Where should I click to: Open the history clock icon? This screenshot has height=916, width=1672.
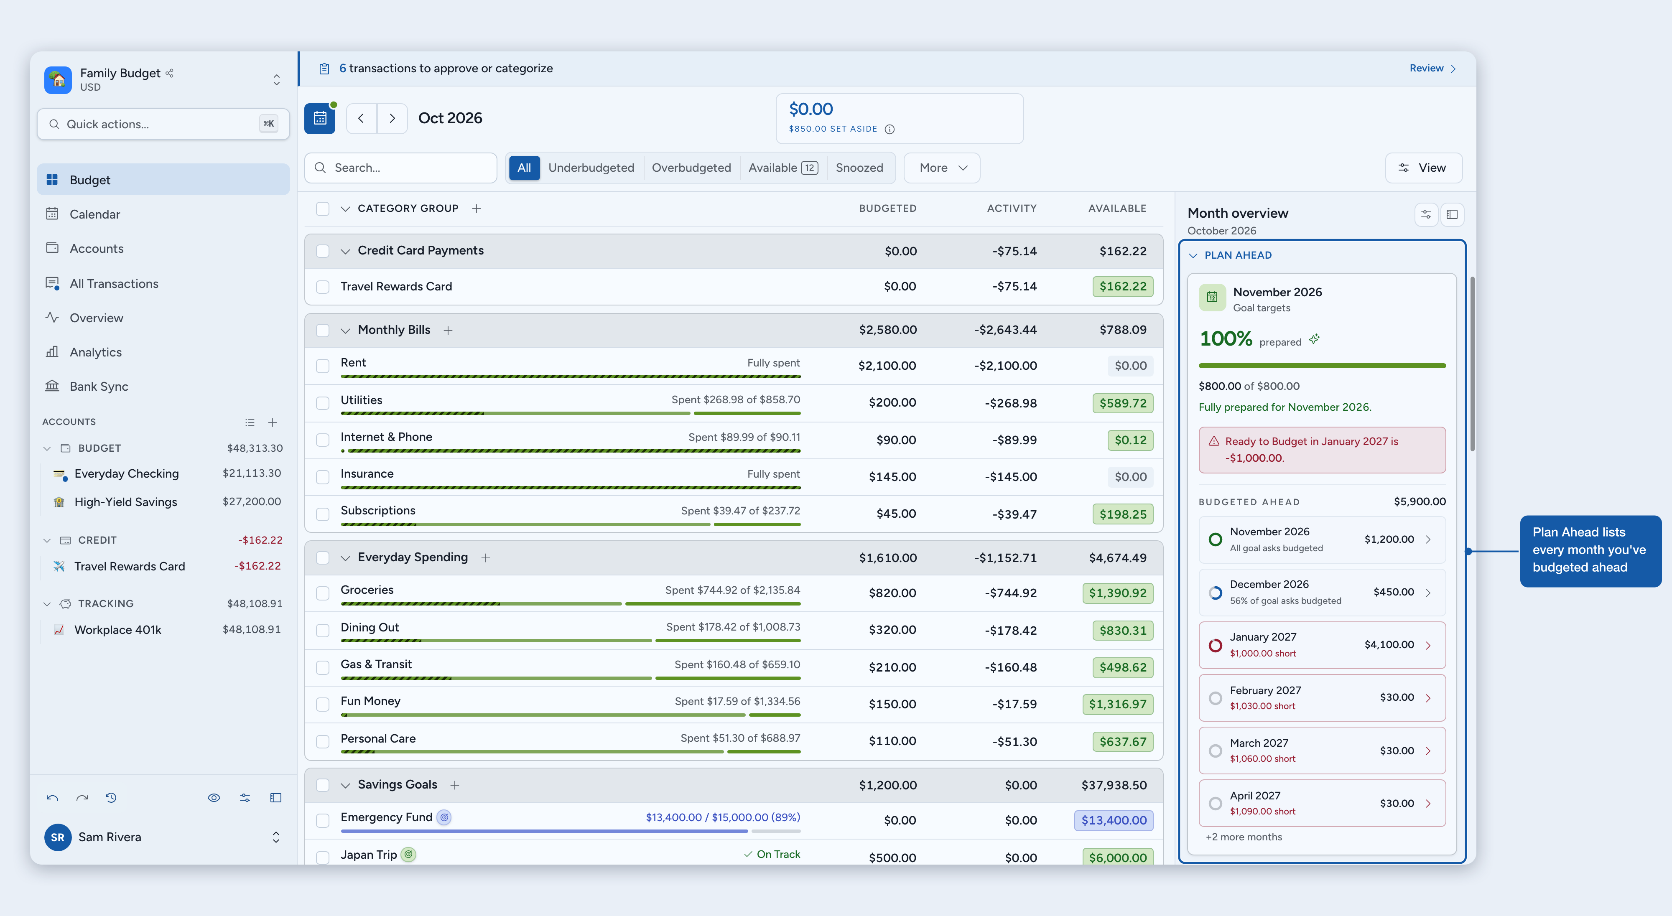111,798
